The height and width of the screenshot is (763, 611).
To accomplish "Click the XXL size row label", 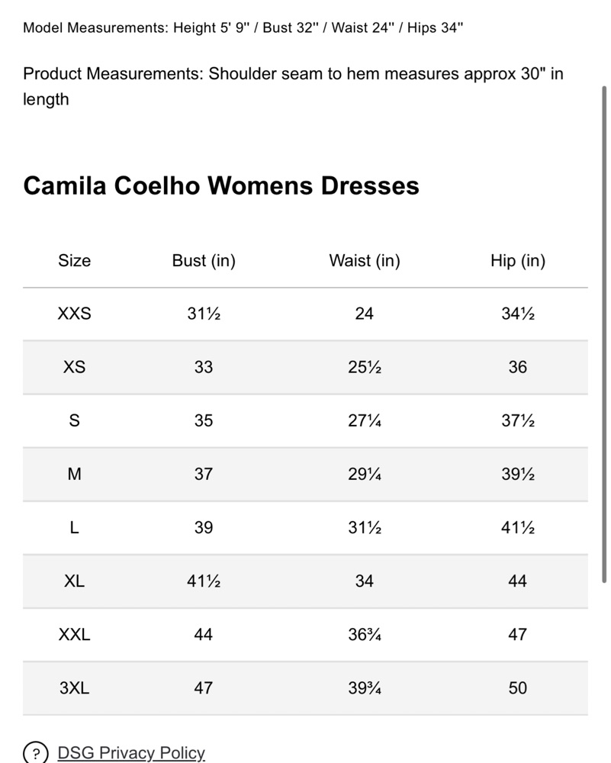I will [75, 635].
